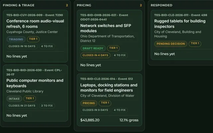Click TIER 1 badge on Laptops card

pyautogui.click(x=105, y=103)
